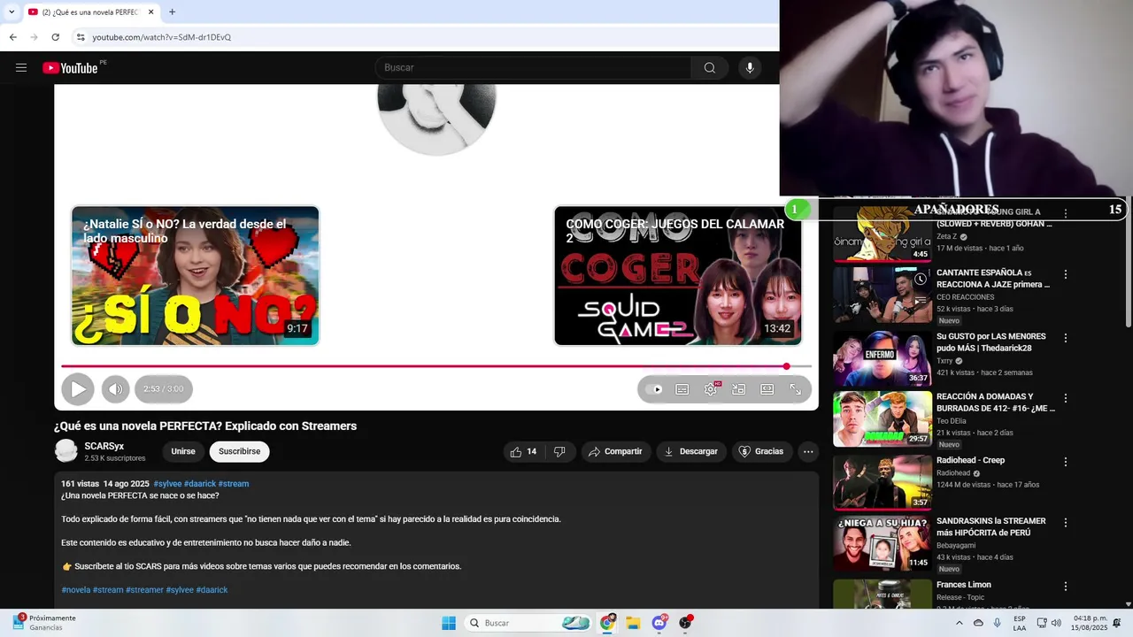Show hidden system tray icons chevron
1133x637 pixels.
(x=959, y=623)
